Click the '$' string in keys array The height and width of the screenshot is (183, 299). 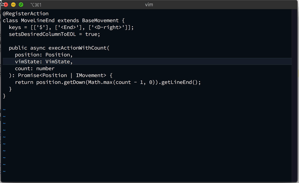[x=41, y=28]
